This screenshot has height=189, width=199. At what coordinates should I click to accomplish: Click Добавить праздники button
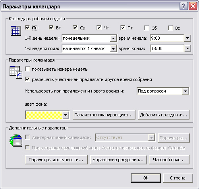click(164, 115)
